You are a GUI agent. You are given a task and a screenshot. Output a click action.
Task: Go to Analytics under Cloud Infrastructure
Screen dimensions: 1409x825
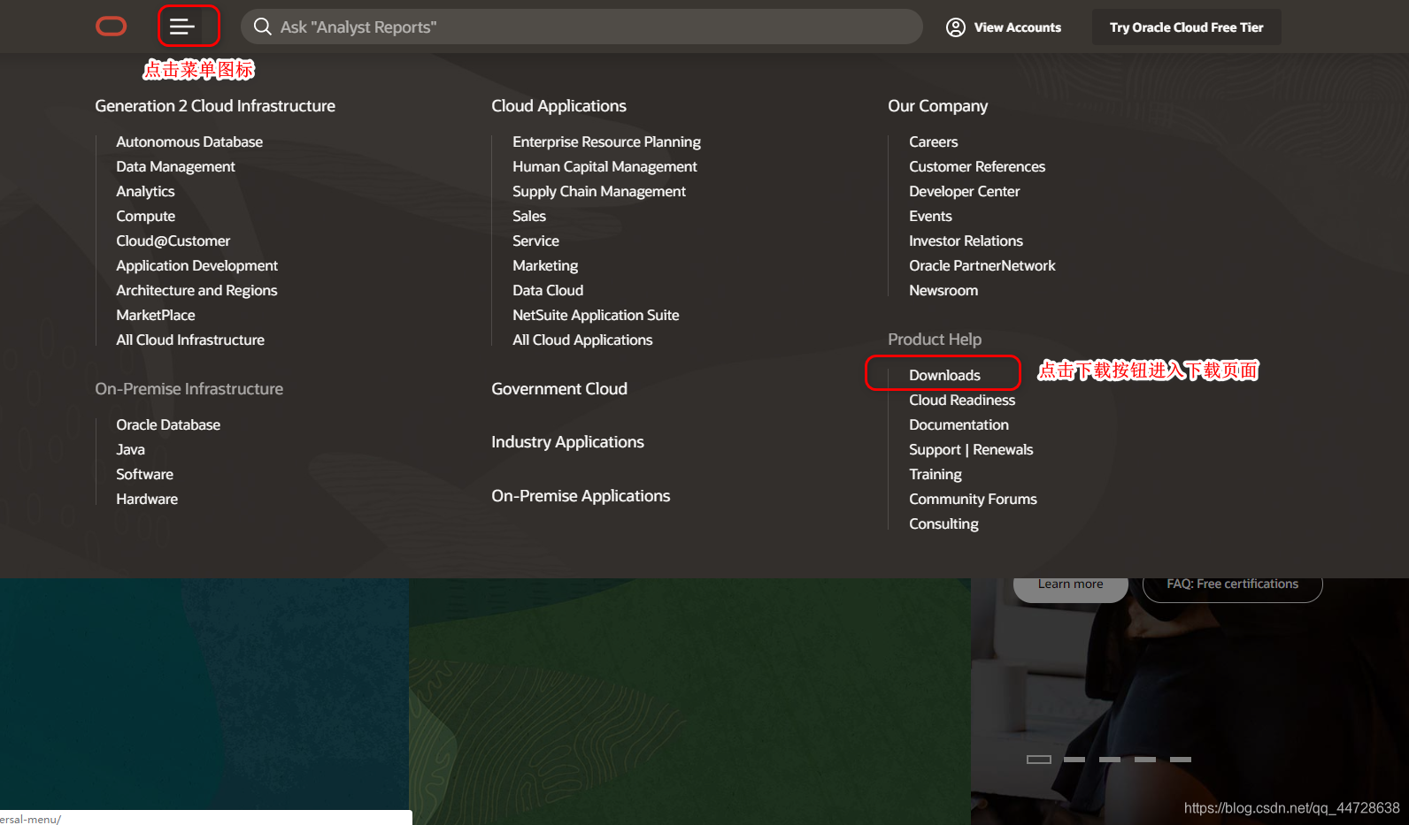145,191
